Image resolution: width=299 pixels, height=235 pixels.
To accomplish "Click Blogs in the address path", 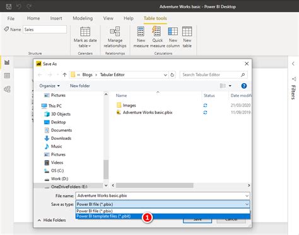I will tap(87, 75).
